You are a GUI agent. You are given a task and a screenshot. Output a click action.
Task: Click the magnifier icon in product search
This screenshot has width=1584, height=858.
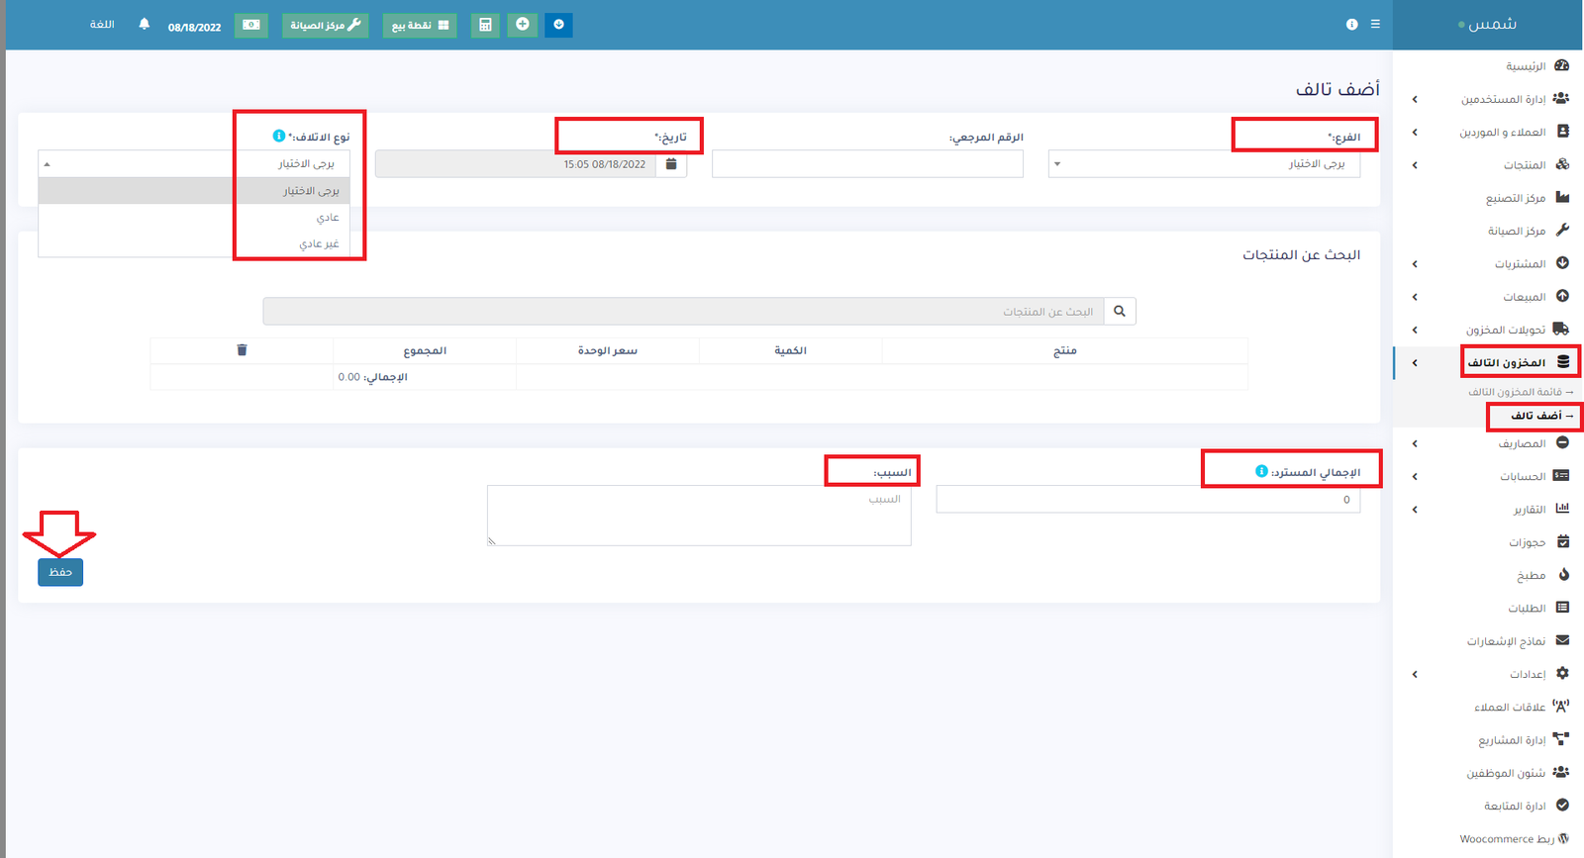click(x=1120, y=312)
